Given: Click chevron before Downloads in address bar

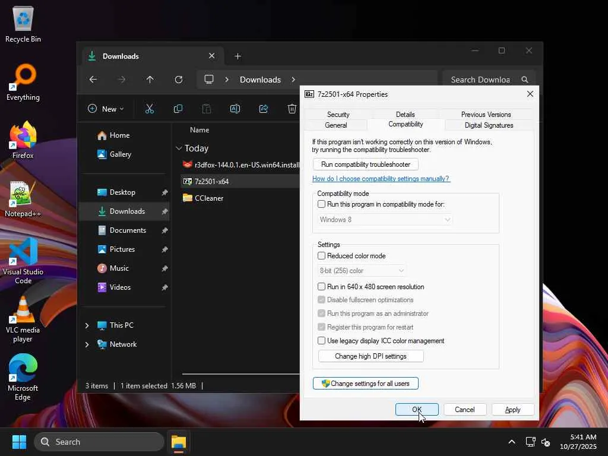Looking at the screenshot, I should coord(227,80).
